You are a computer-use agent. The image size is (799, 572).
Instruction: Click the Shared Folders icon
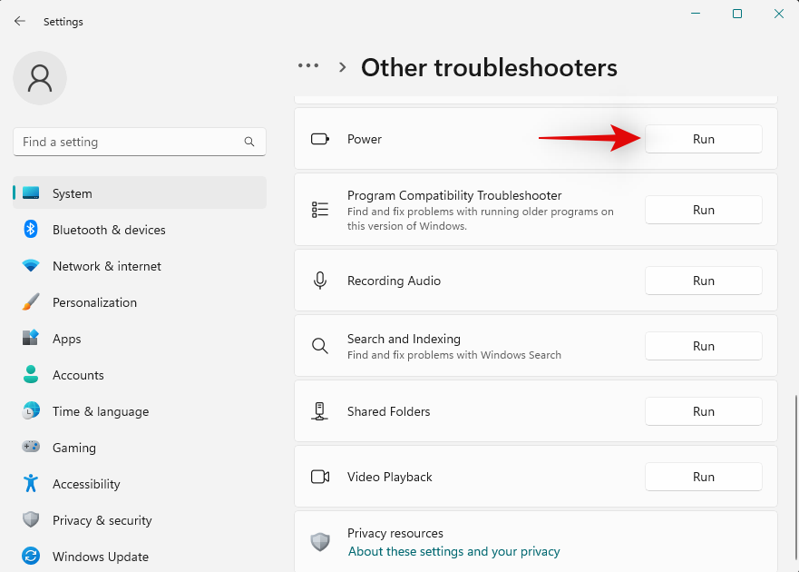[x=319, y=411]
